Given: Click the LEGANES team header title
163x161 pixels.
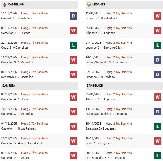Looking at the screenshot, I should point(99,5).
